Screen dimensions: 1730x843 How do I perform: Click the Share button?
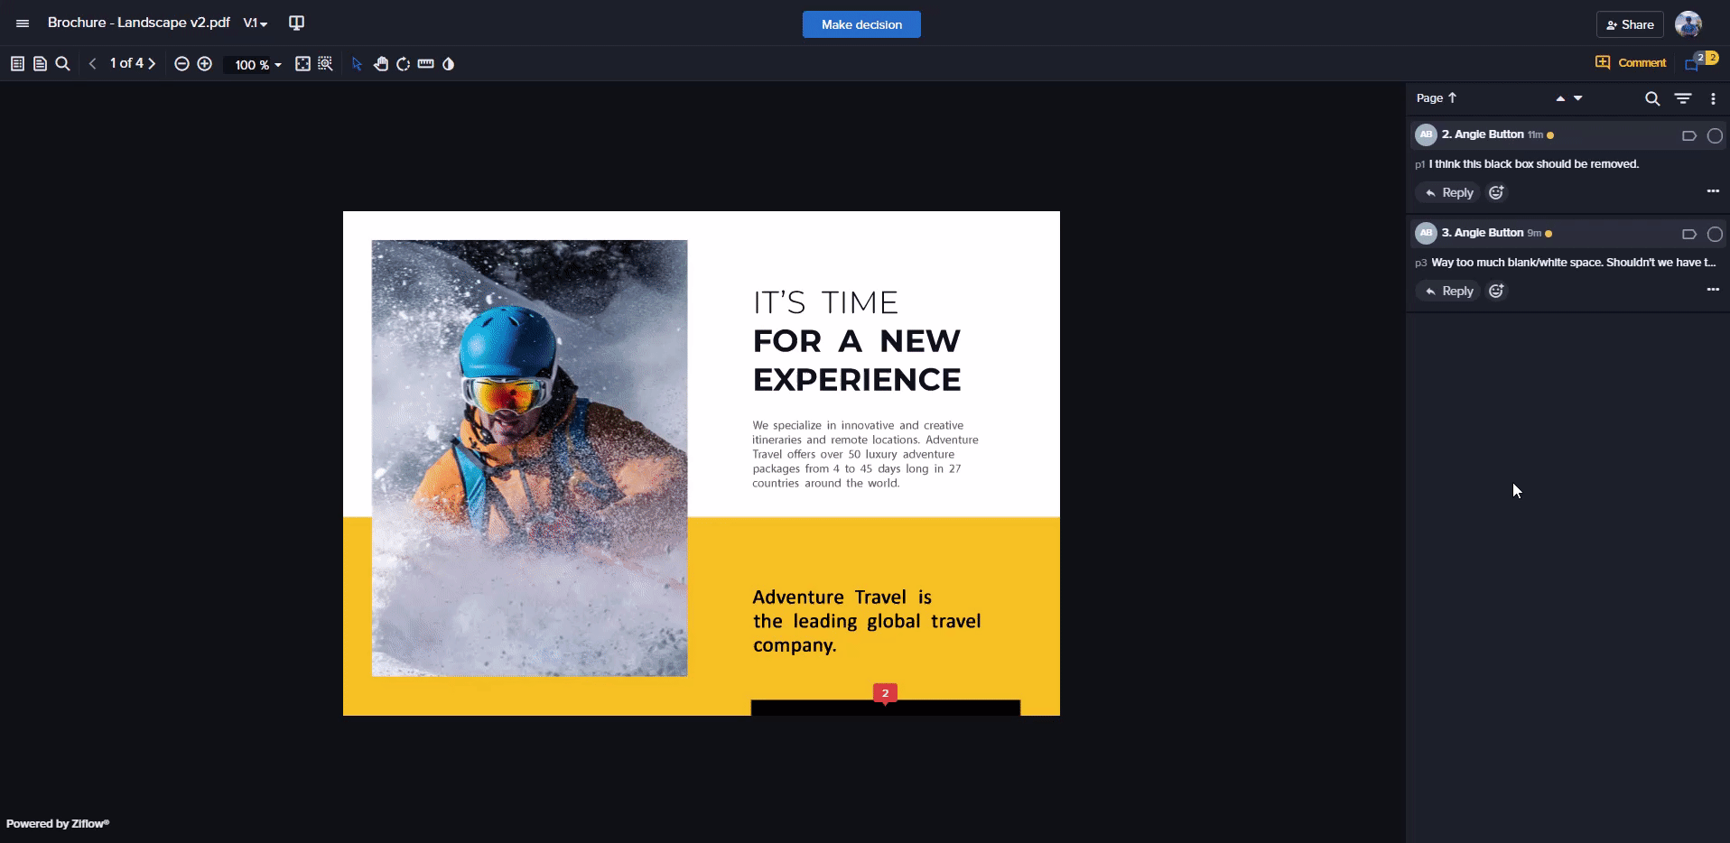1630,24
